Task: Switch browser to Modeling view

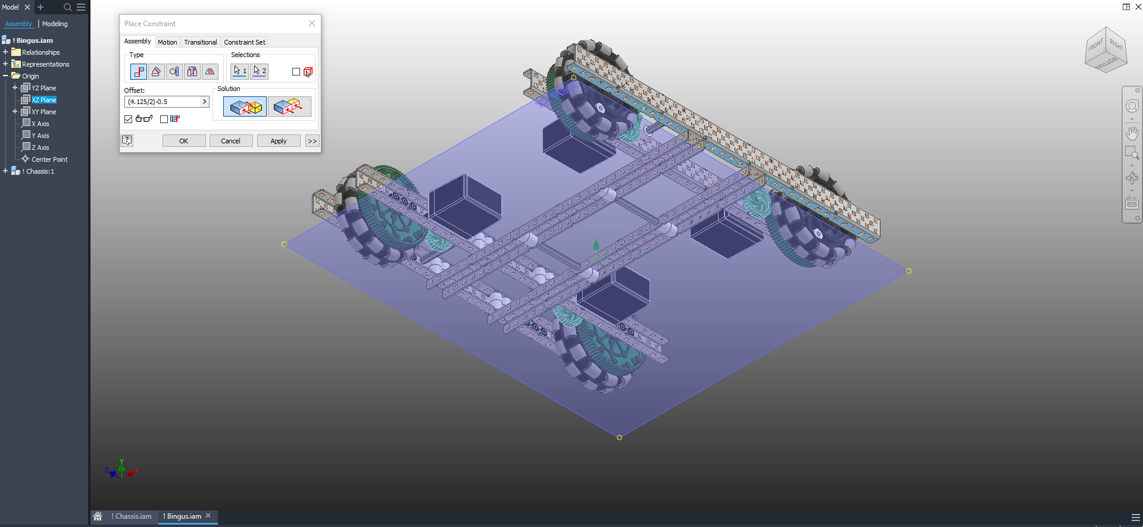Action: (55, 24)
